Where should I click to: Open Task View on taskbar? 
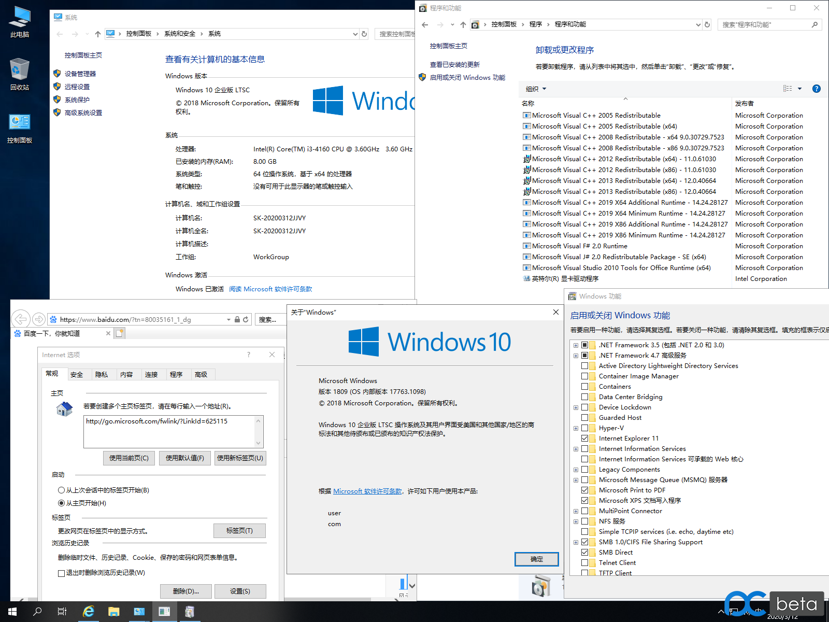coord(62,612)
